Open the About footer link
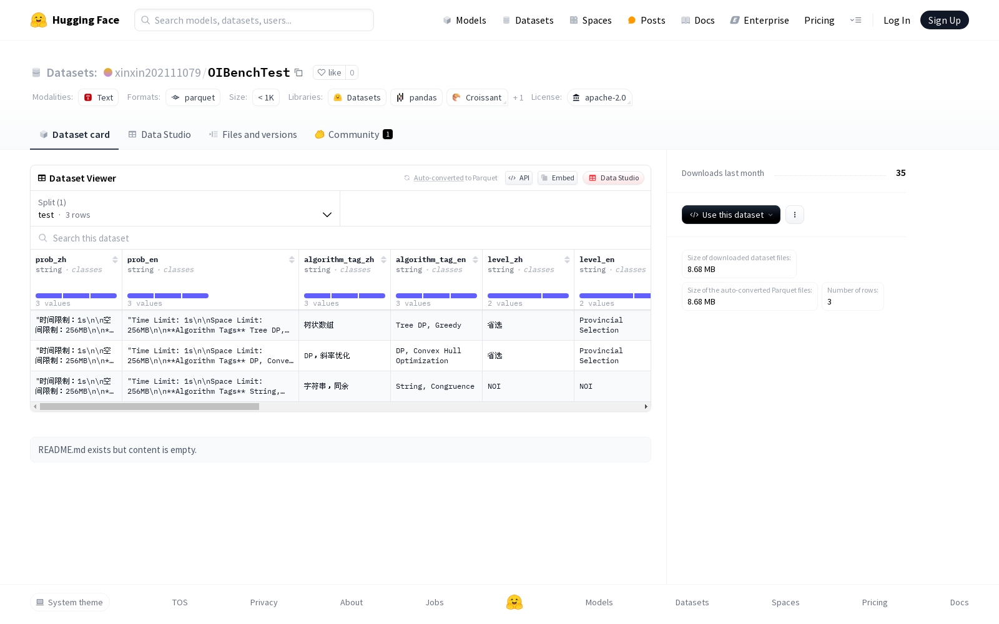 (x=352, y=602)
